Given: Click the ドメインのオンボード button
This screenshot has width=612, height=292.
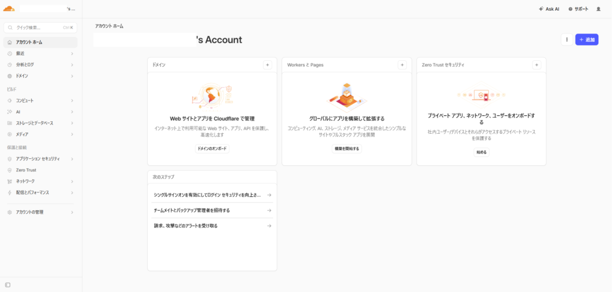Looking at the screenshot, I should (x=212, y=149).
